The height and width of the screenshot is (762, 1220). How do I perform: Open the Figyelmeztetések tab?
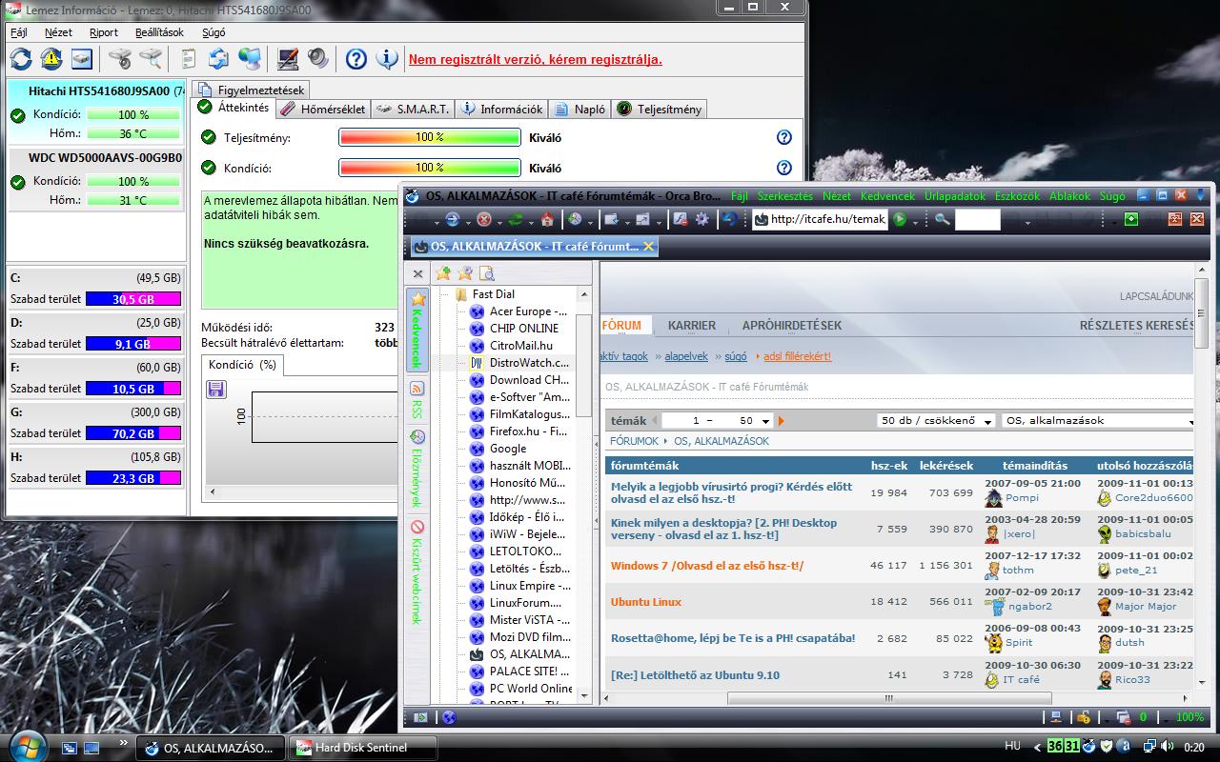pos(251,90)
